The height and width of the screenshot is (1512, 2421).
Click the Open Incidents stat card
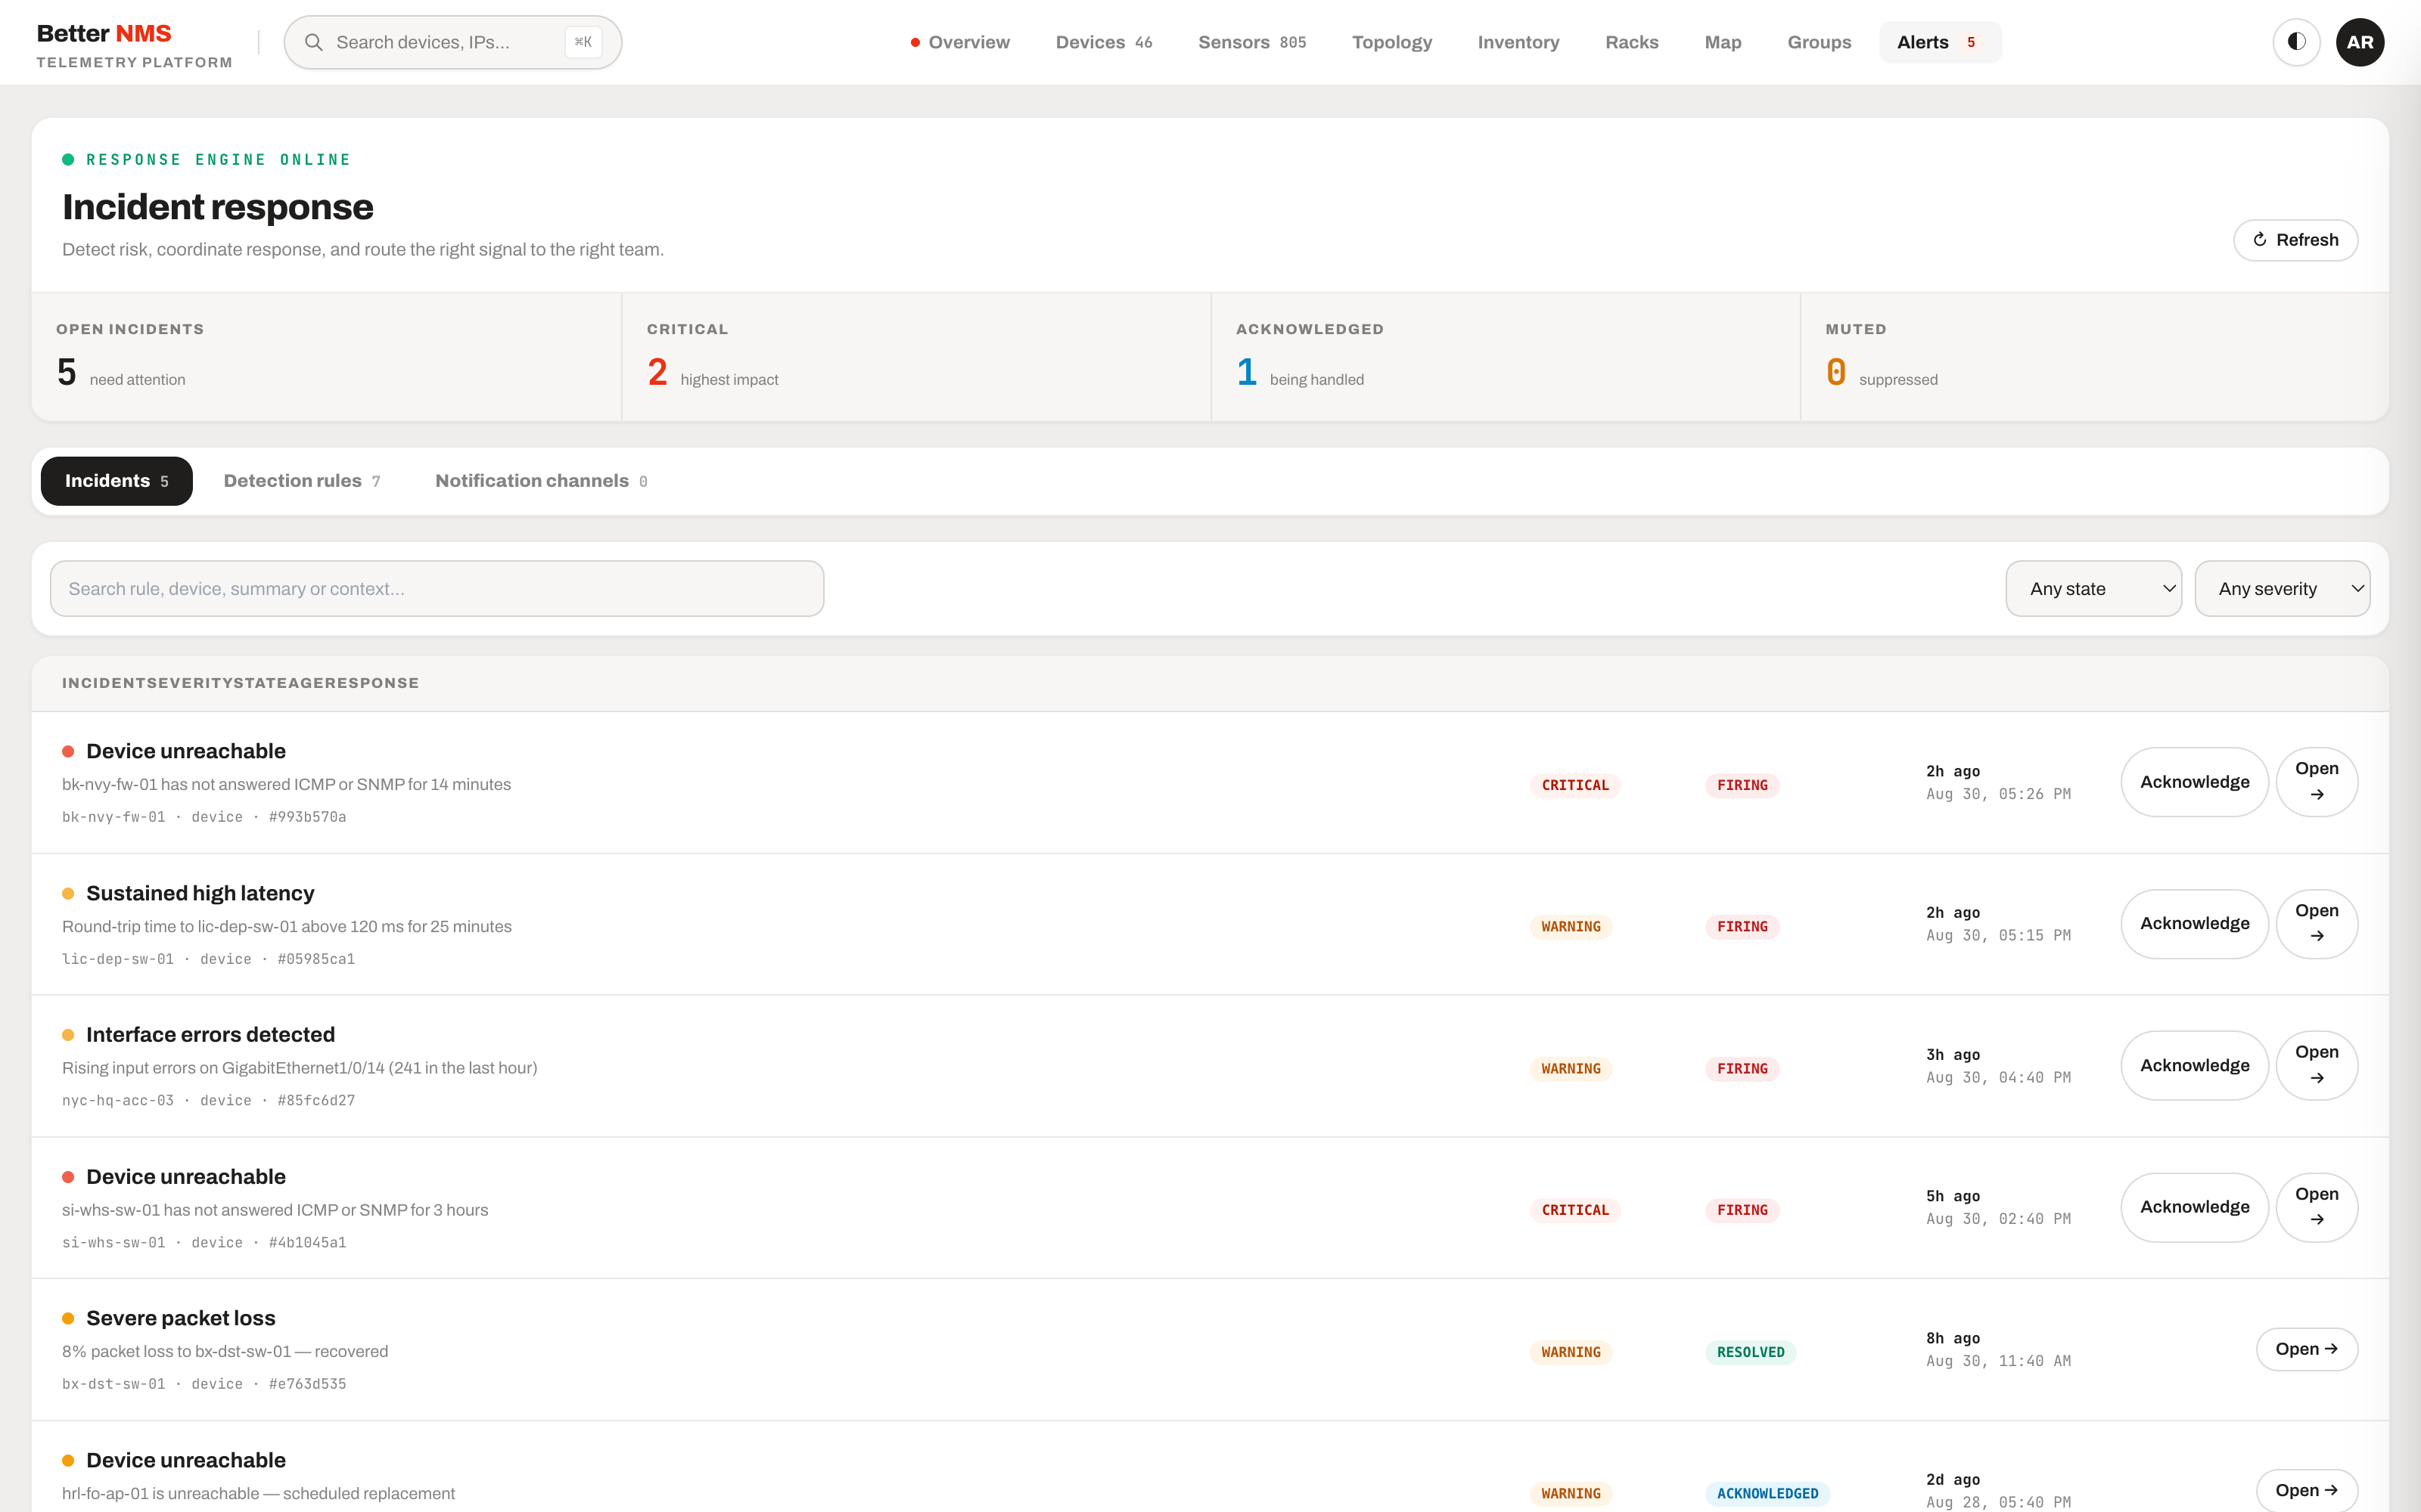(x=326, y=357)
